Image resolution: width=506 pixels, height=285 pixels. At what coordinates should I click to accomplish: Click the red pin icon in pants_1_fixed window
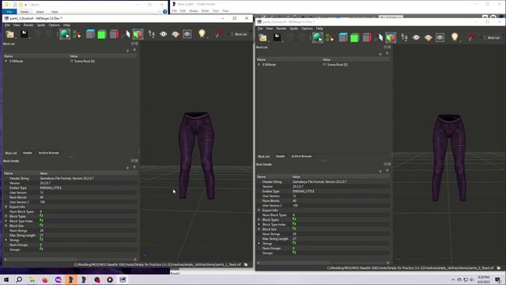pyautogui.click(x=219, y=33)
